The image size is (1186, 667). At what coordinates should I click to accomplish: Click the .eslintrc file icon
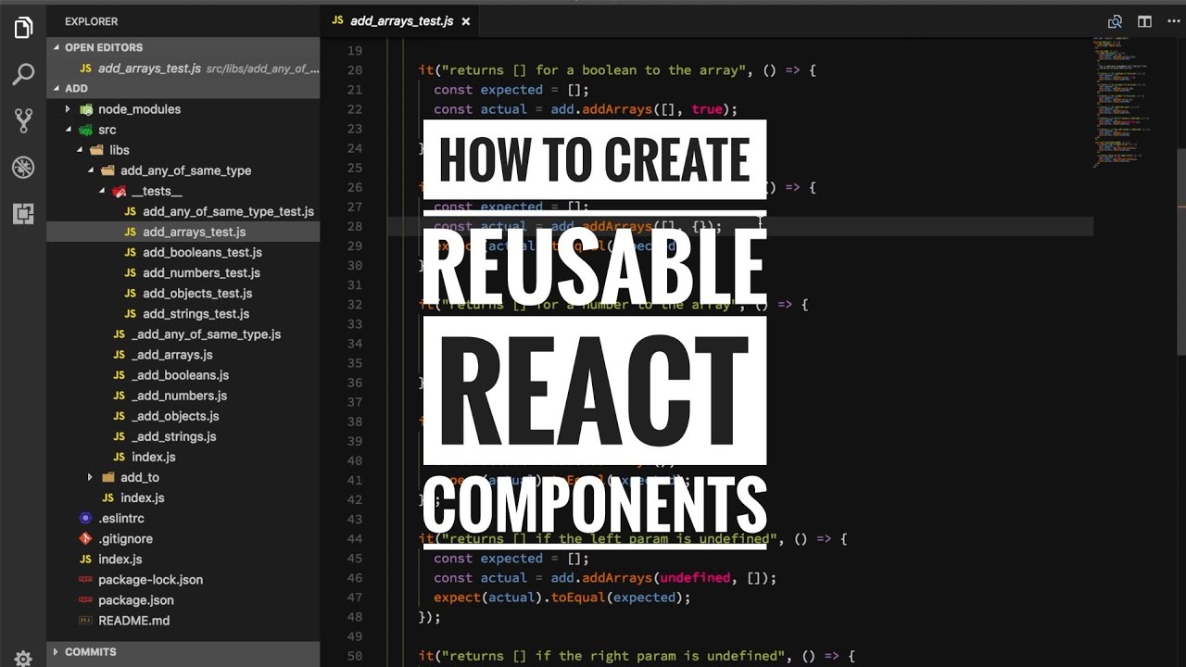pos(86,518)
